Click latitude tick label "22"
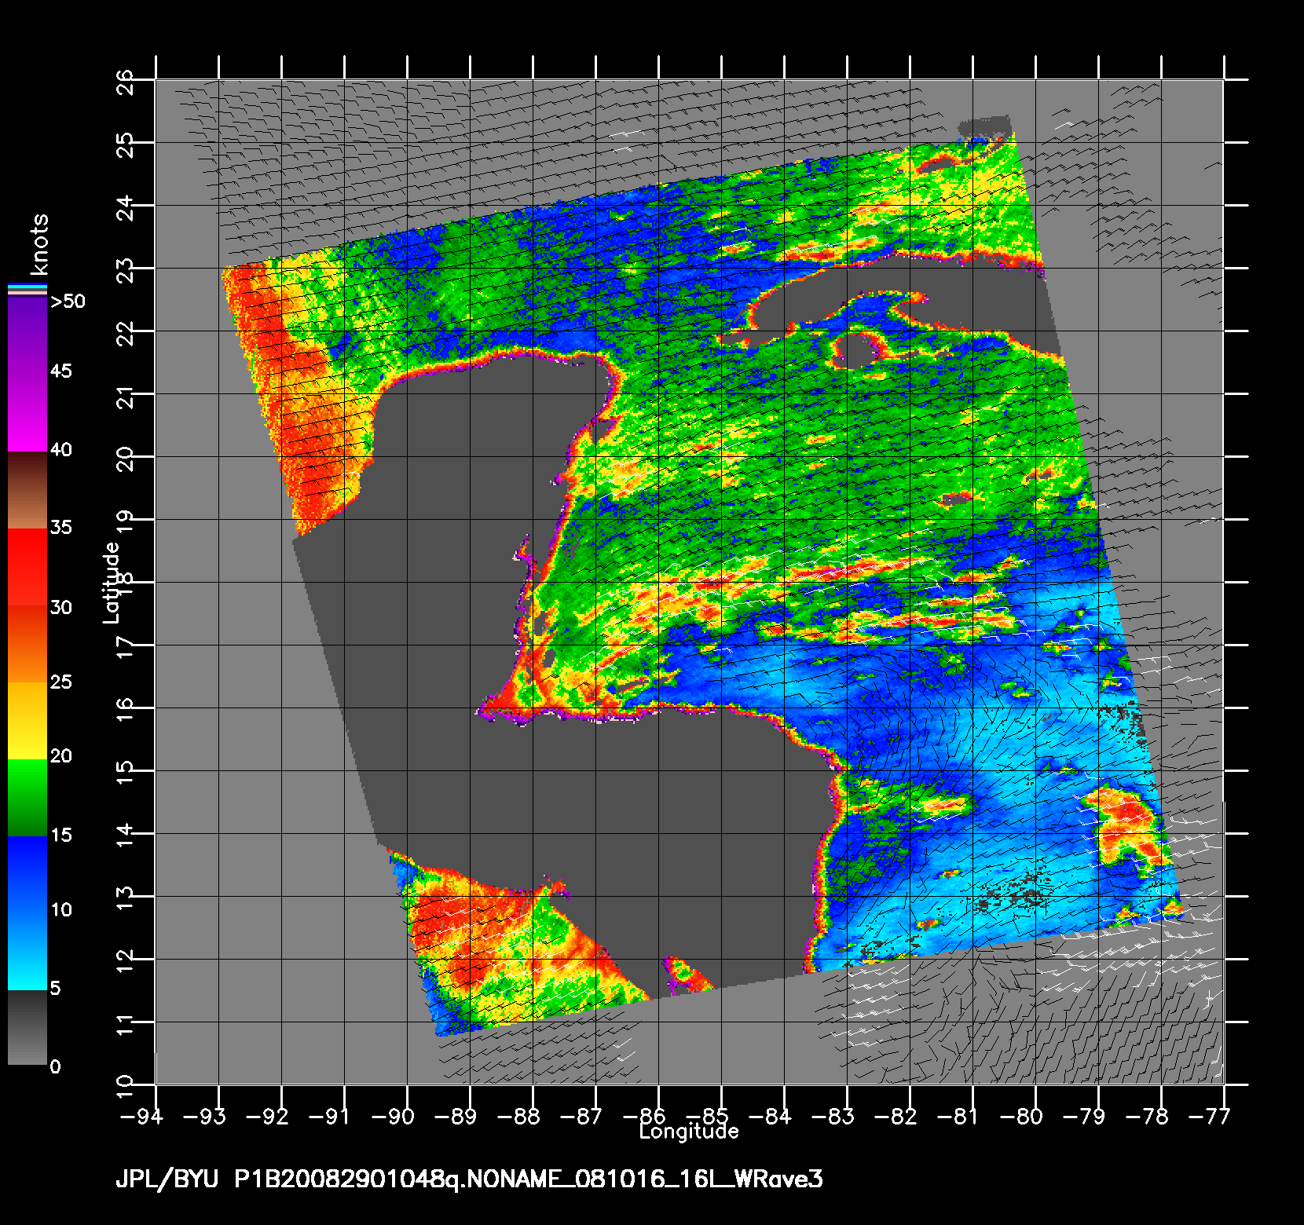The height and width of the screenshot is (1225, 1304). pos(125,333)
